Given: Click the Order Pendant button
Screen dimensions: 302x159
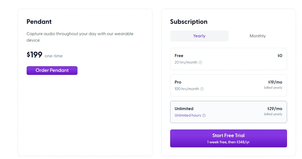Looking at the screenshot, I should 52,71.
